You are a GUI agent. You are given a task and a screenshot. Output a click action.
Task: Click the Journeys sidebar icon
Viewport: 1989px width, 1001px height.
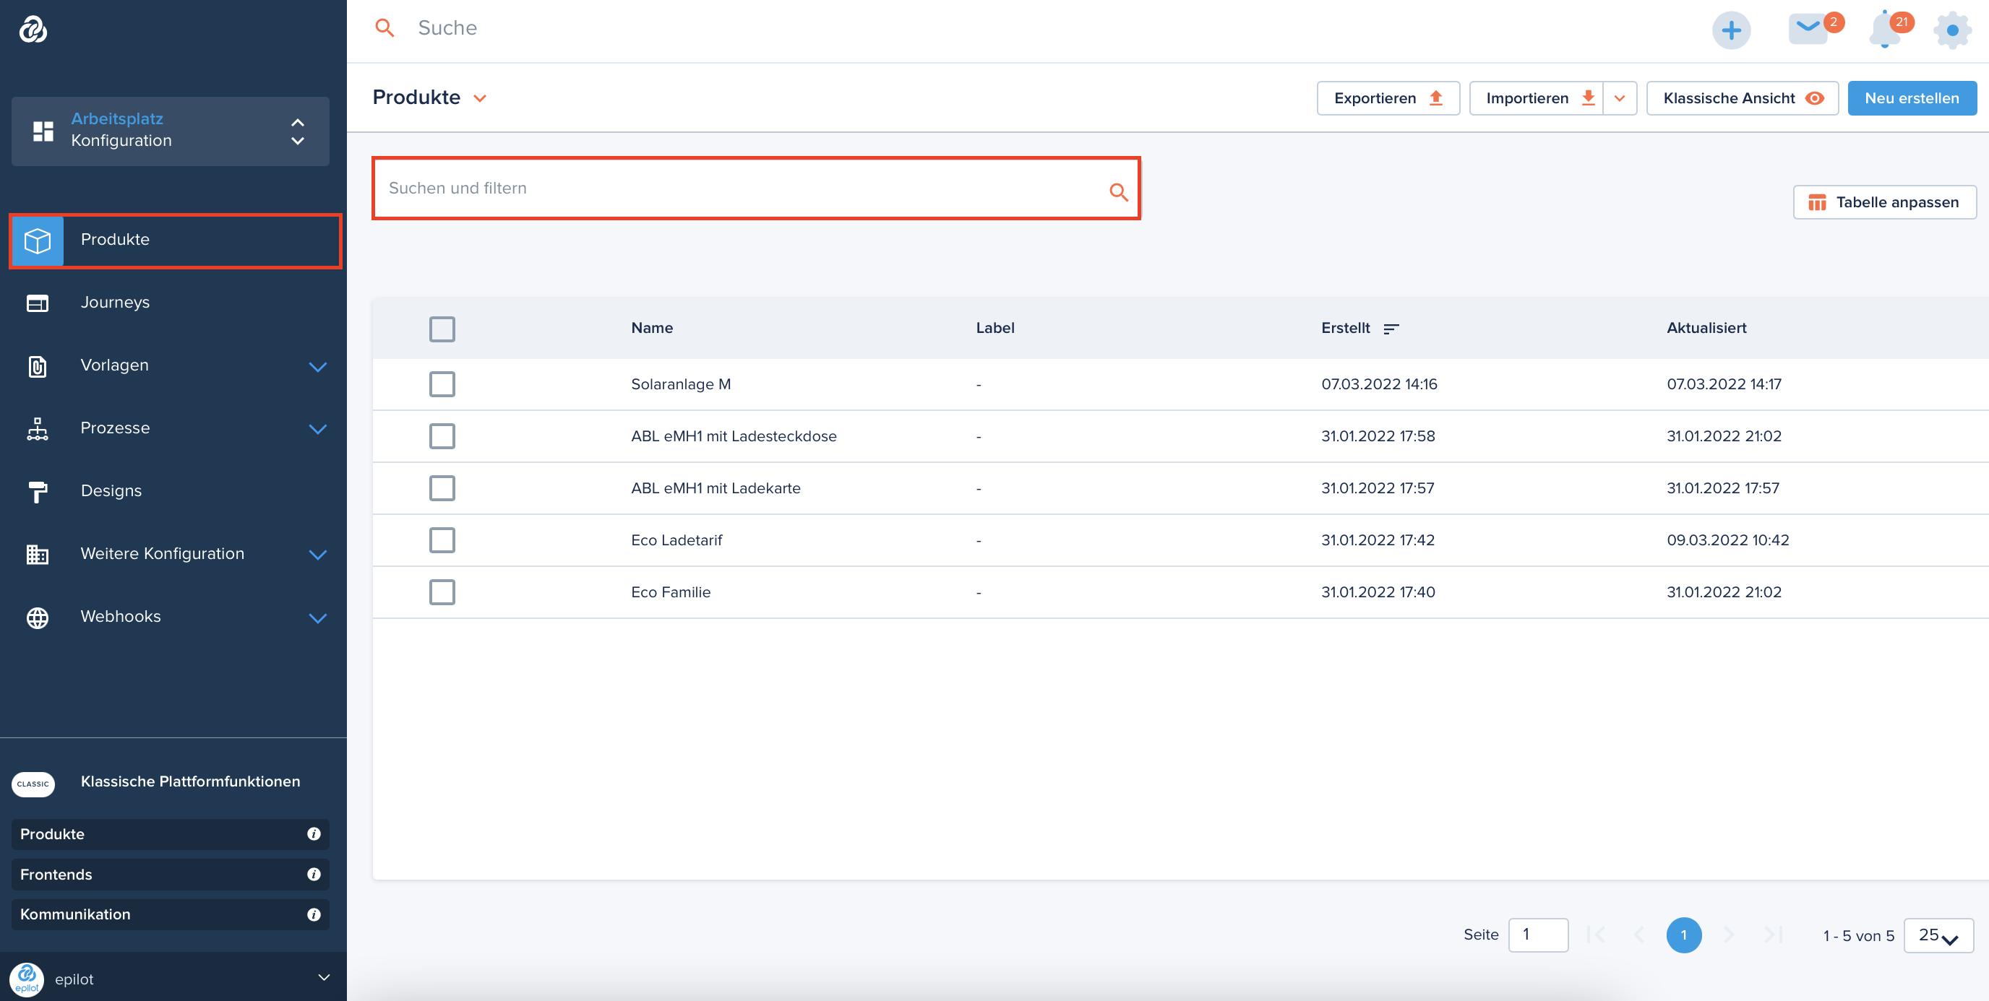click(37, 303)
